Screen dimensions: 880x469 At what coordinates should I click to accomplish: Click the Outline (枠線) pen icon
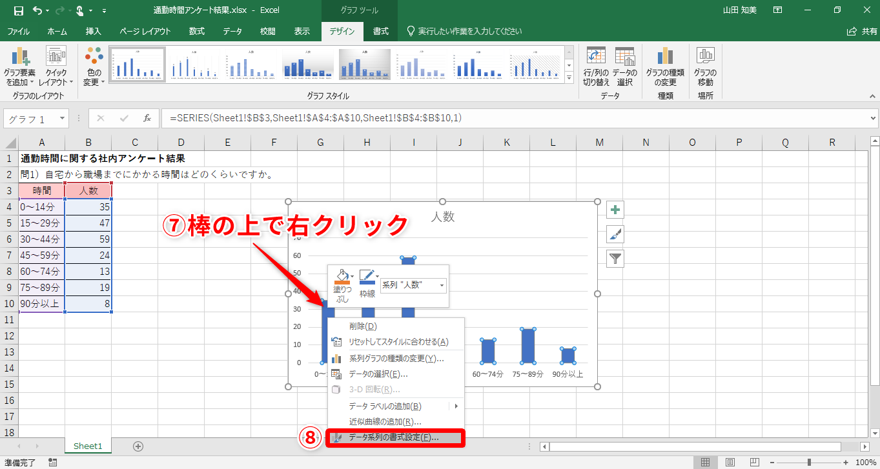(x=366, y=277)
